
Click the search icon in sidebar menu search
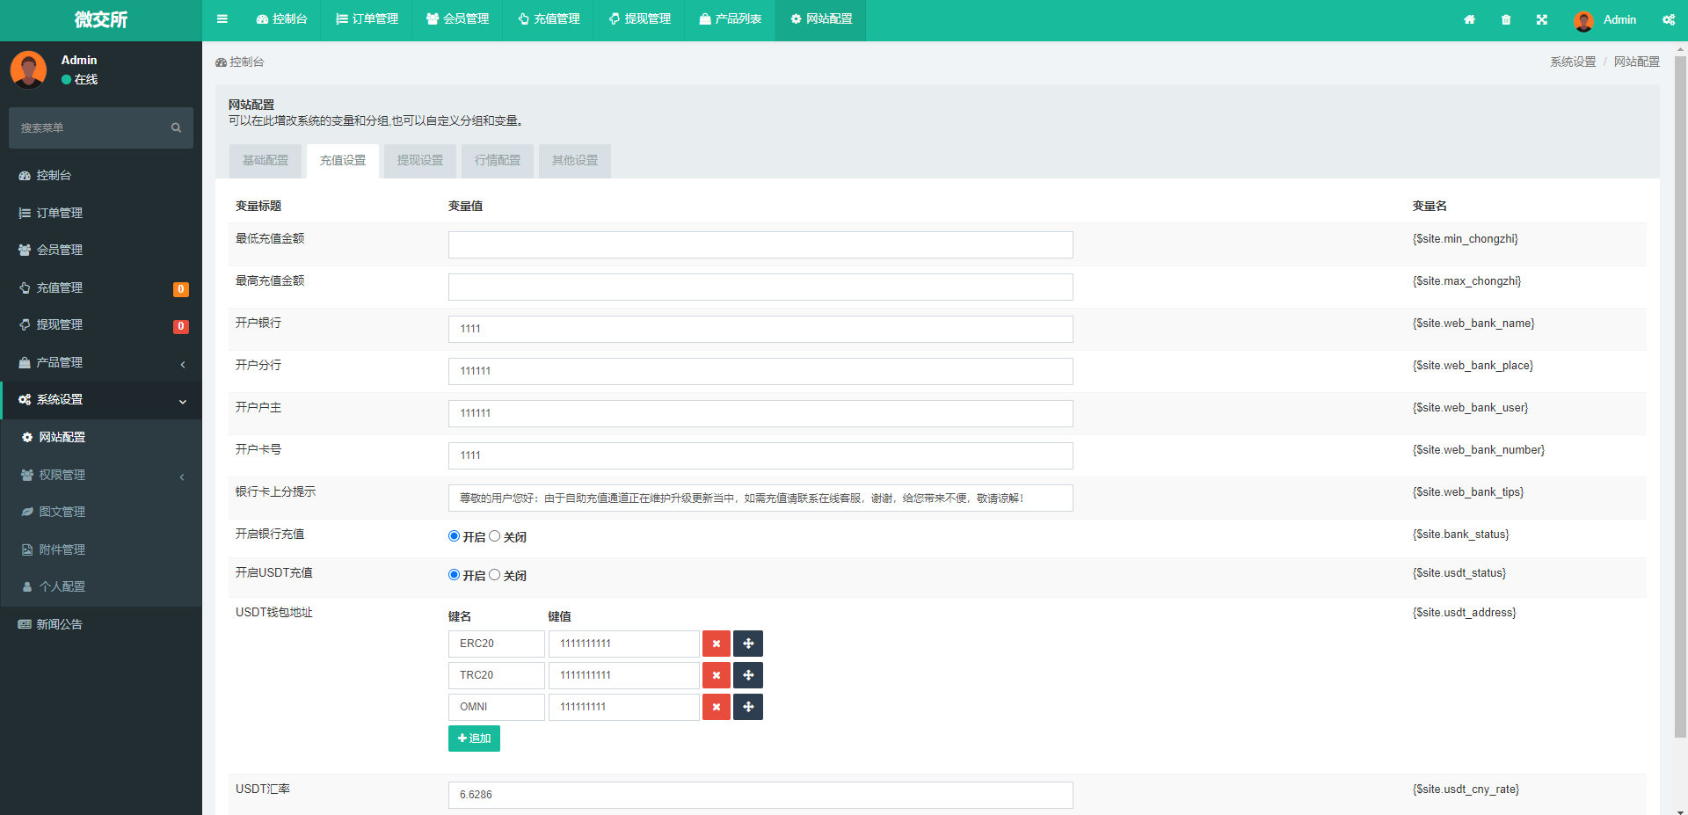click(x=176, y=128)
